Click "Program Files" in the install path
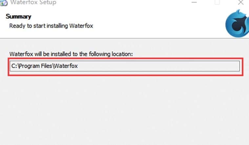The height and width of the screenshot is (145, 249). (37, 66)
